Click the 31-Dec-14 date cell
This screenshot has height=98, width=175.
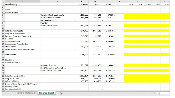point(83,4)
